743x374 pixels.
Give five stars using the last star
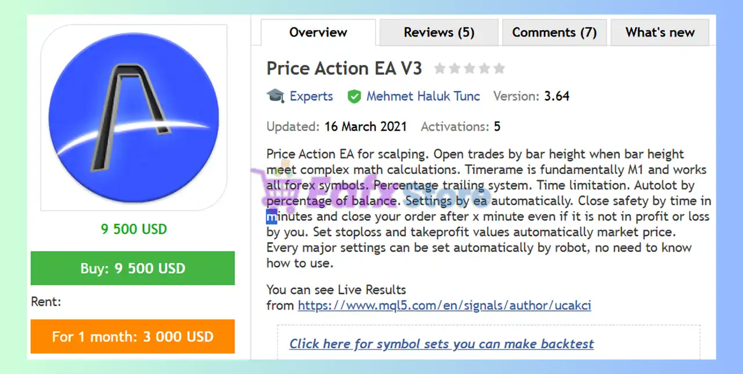(x=499, y=69)
